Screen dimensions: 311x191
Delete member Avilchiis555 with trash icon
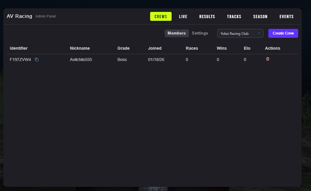(268, 59)
